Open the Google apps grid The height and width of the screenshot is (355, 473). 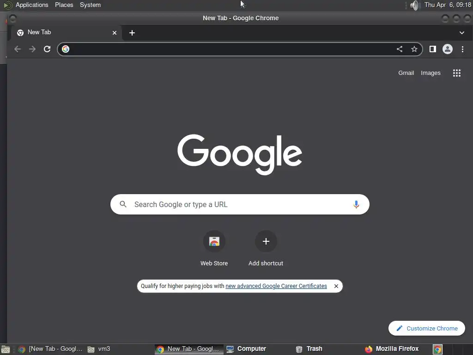pos(457,73)
